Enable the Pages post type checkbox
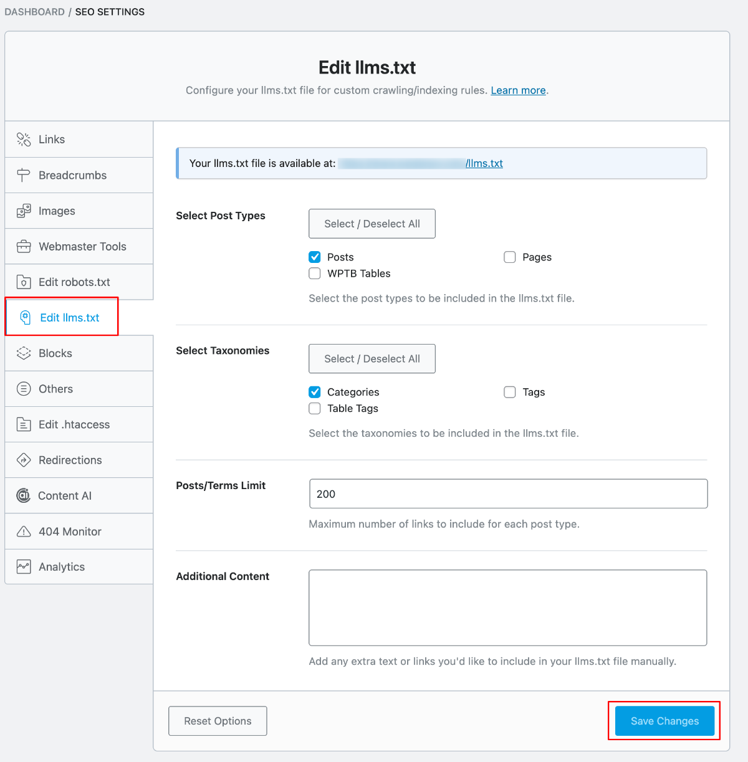 [x=510, y=257]
